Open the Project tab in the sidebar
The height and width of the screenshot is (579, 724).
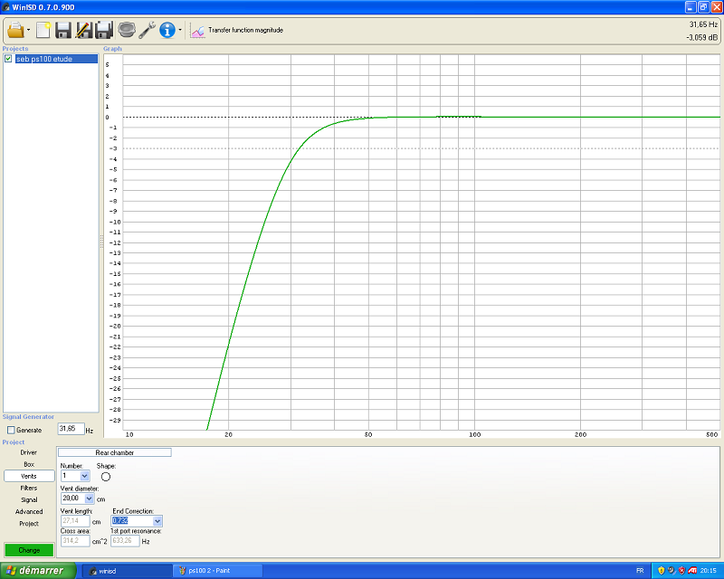(x=29, y=524)
